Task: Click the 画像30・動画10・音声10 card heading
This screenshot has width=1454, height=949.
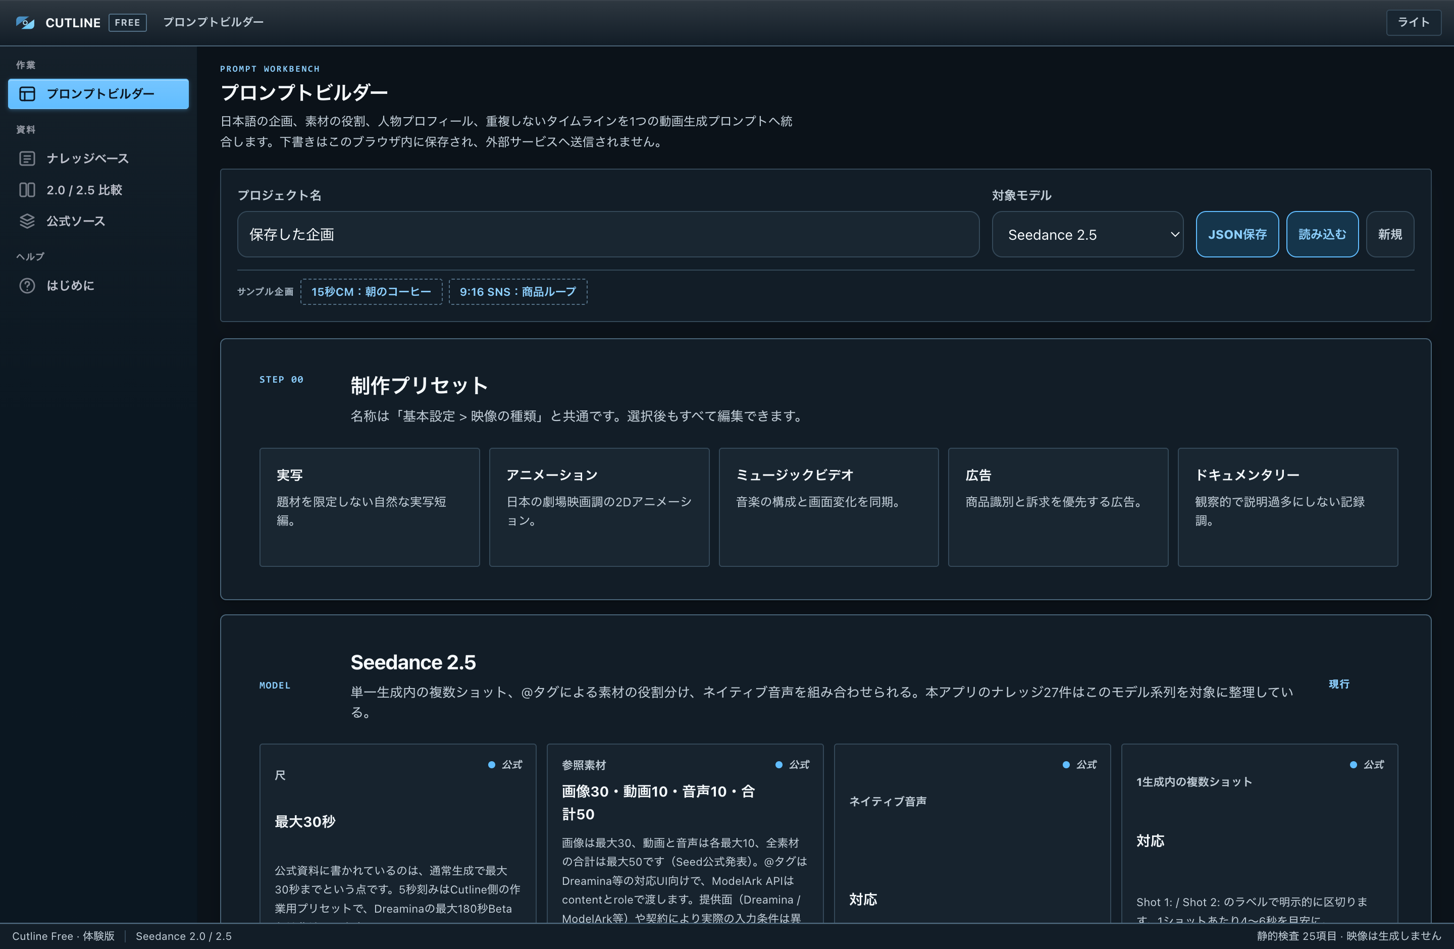Action: pyautogui.click(x=658, y=803)
